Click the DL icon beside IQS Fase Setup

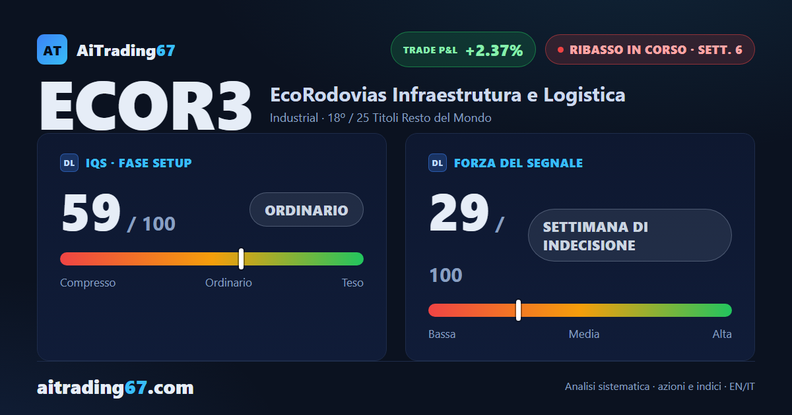click(x=69, y=163)
